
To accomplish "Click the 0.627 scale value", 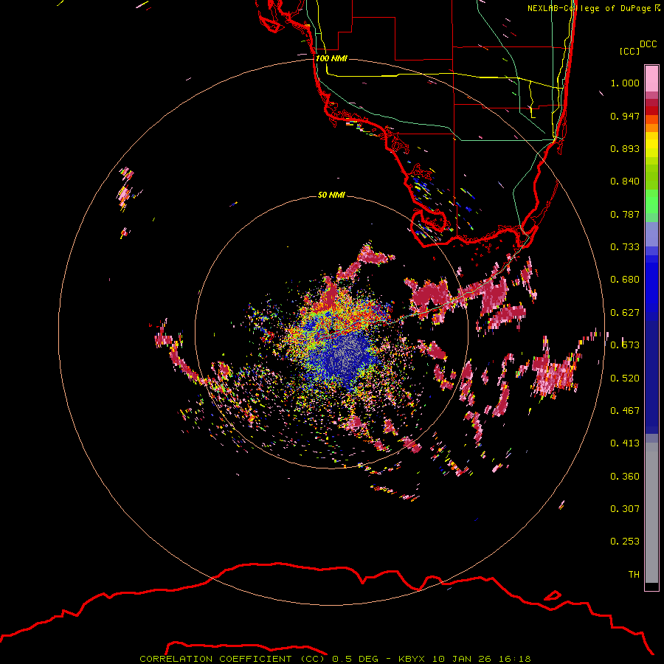I will click(625, 313).
